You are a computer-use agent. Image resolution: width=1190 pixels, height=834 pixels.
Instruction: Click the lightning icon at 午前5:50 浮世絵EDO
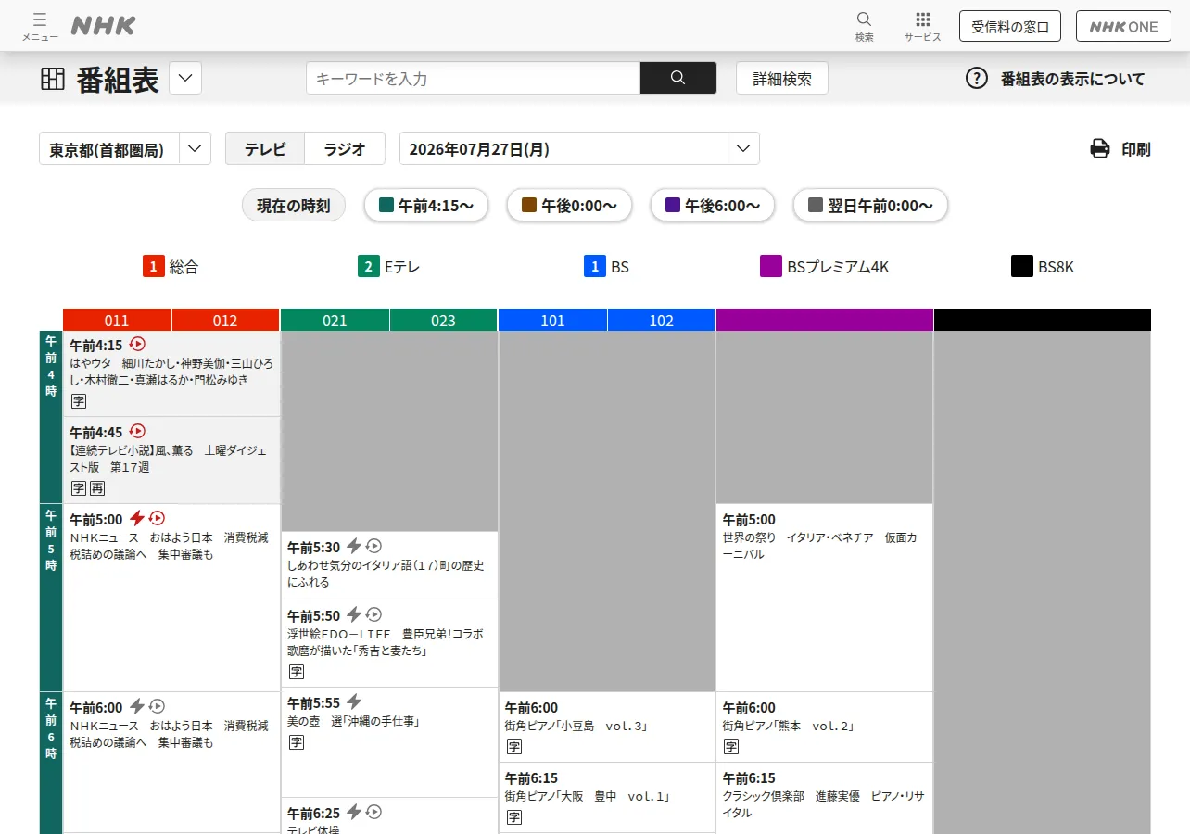coord(354,614)
